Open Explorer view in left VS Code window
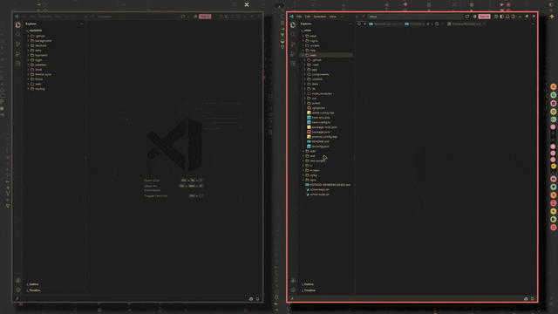This screenshot has height=314, width=558. coord(18,25)
